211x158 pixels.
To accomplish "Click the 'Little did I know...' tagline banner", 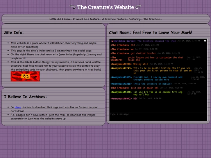I will click(105, 19).
